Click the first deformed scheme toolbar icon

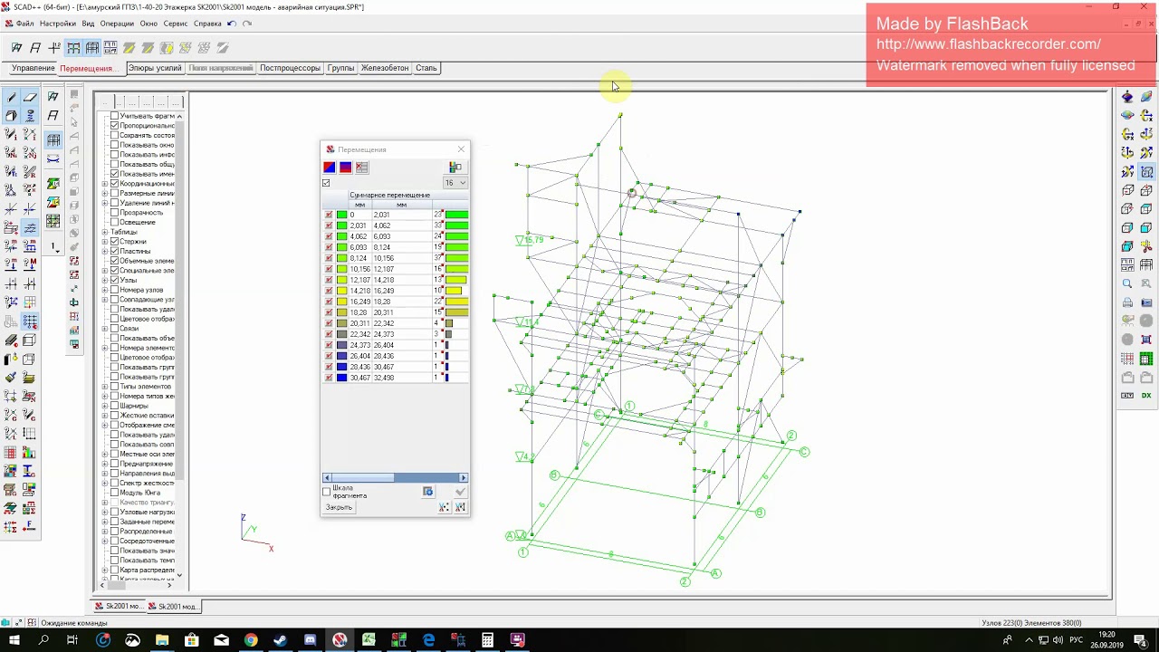point(16,48)
